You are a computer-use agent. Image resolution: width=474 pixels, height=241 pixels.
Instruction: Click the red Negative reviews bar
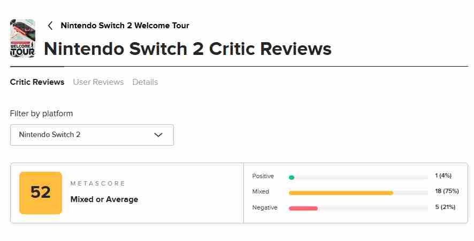pyautogui.click(x=303, y=208)
